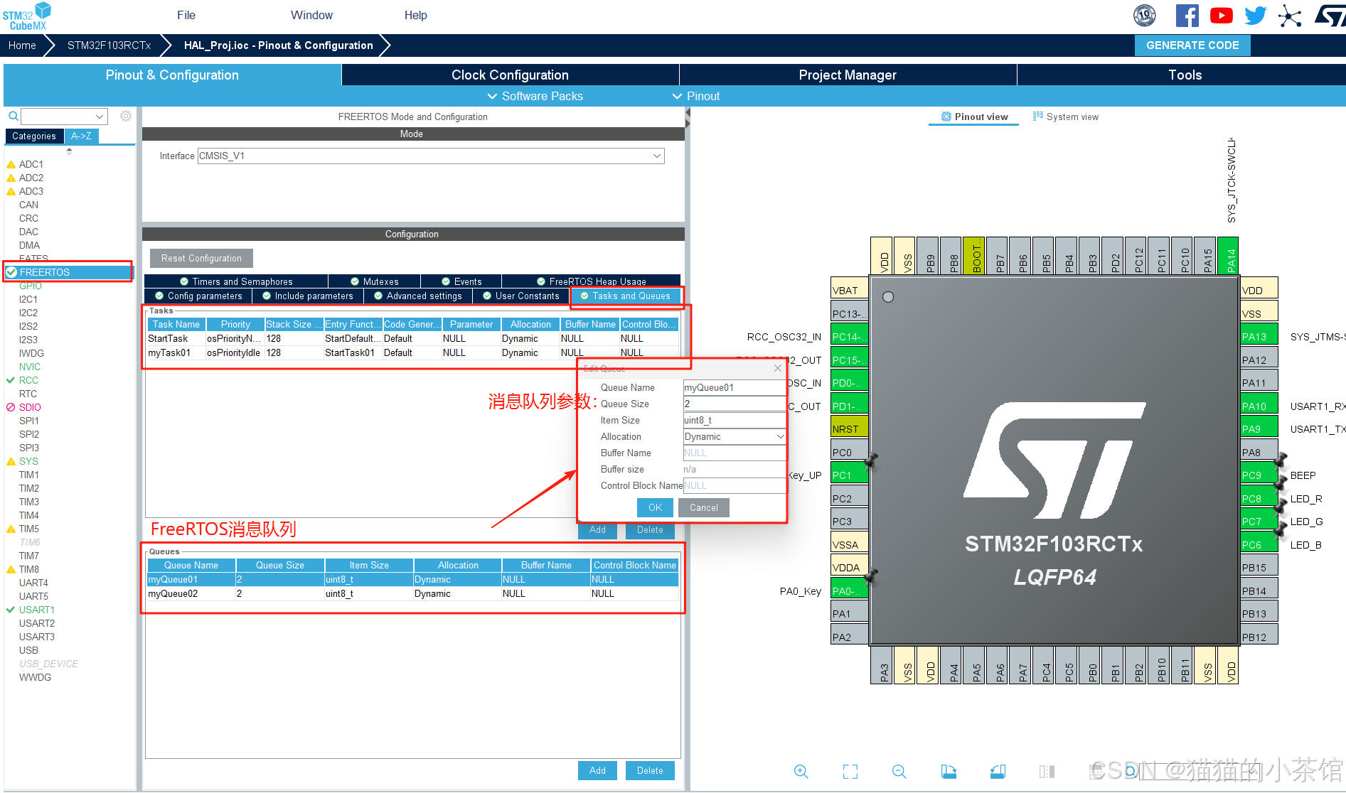The height and width of the screenshot is (793, 1346).
Task: Click the Queue Size input field
Action: pos(734,404)
